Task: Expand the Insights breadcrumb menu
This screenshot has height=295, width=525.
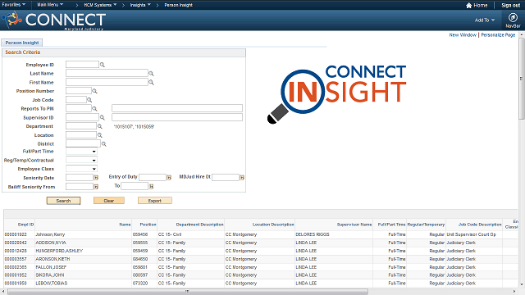Action: (140, 5)
